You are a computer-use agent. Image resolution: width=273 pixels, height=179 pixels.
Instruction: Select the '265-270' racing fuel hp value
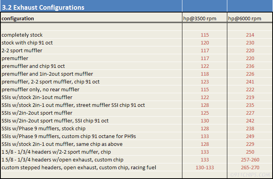[x=250, y=167]
